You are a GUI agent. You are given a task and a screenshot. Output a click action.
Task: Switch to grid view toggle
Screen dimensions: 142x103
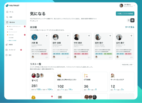(x=132, y=20)
